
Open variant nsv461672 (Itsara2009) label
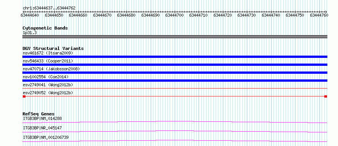point(48,53)
